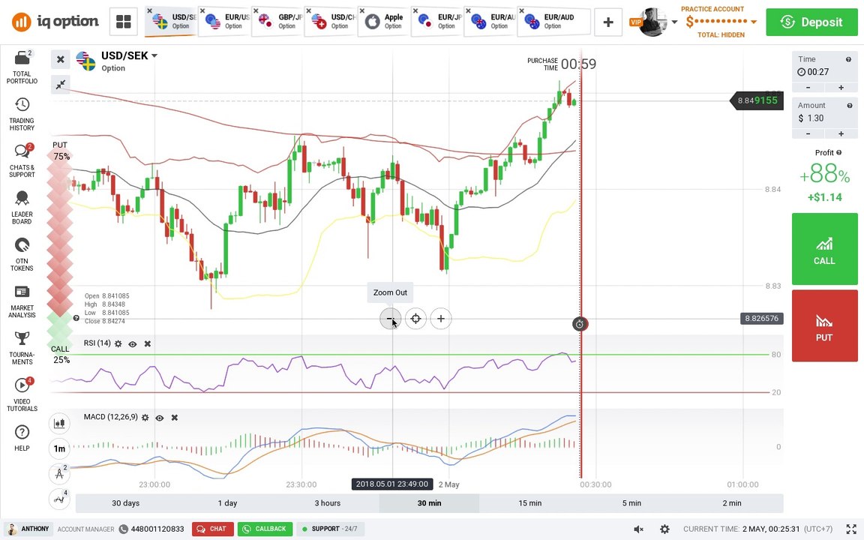Select 30 days time range

tap(126, 503)
